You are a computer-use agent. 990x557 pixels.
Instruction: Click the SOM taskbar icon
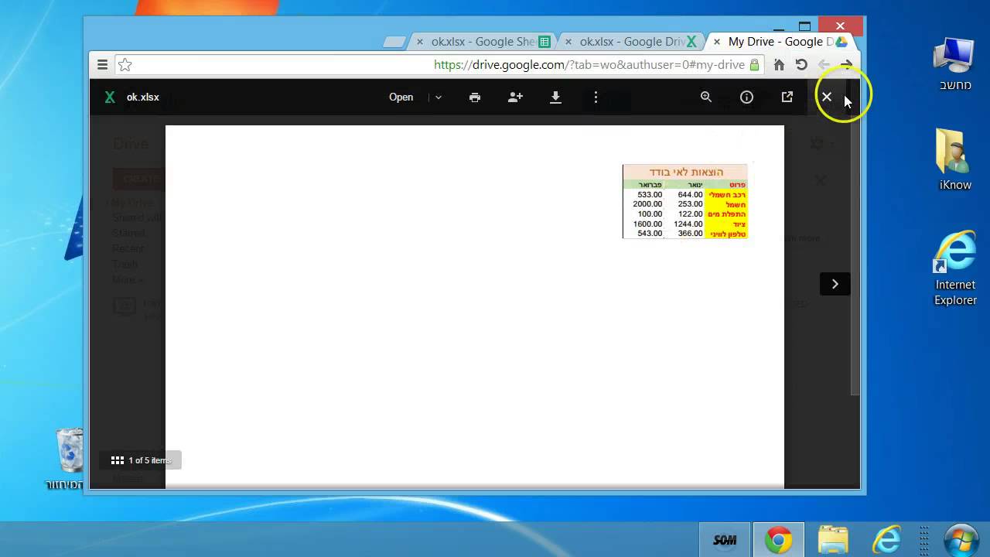[725, 539]
